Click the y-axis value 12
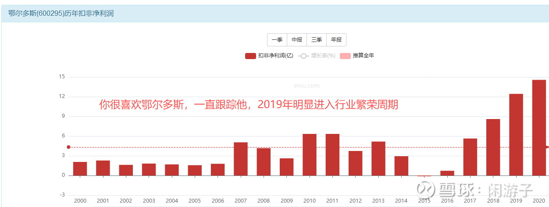Screen dimensions: 549x207 tap(61, 97)
